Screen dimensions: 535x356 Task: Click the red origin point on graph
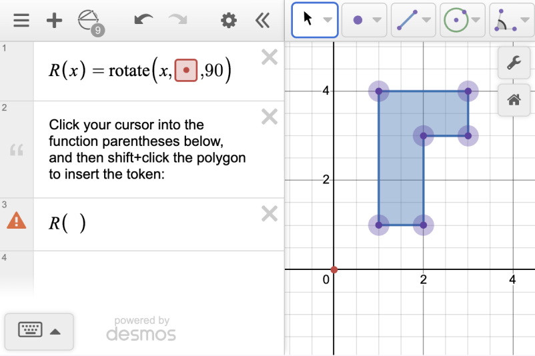(334, 269)
